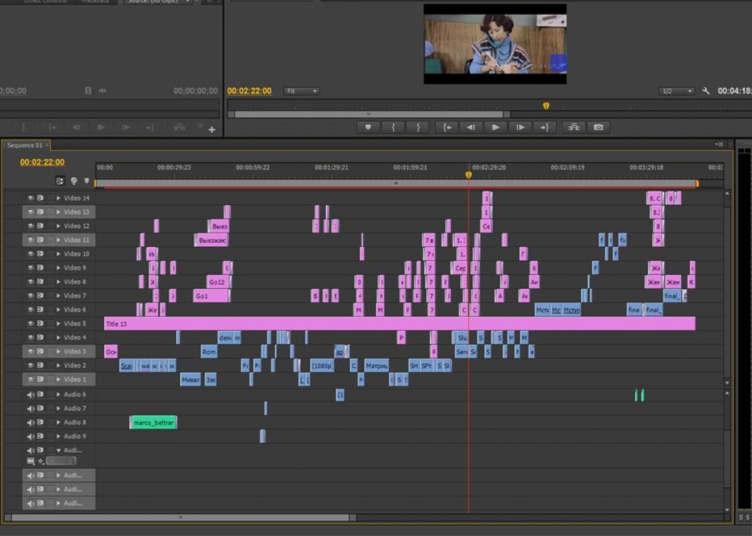Click the Add Marker button in program monitor
The image size is (752, 536).
click(x=368, y=127)
